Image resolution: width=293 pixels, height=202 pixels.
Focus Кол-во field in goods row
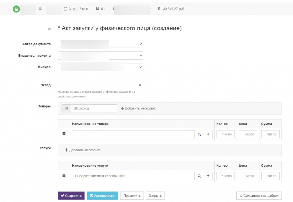click(x=225, y=134)
